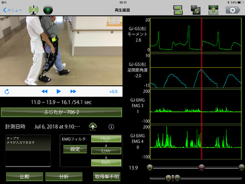
Task: Toggle the High EMG filter
Action: (x=106, y=139)
